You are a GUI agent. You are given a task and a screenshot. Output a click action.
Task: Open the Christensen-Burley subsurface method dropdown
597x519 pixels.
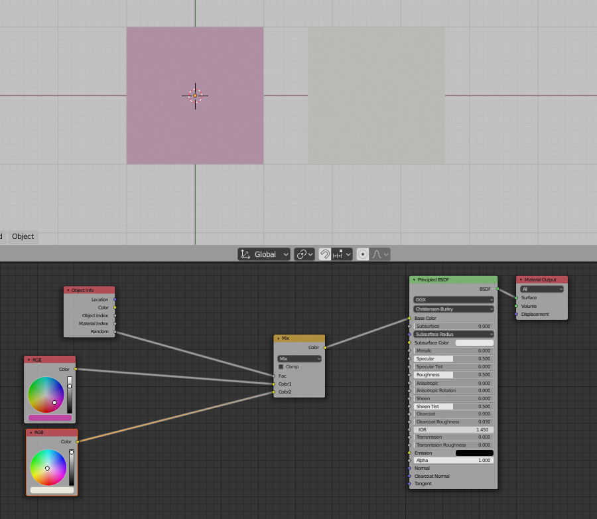453,309
